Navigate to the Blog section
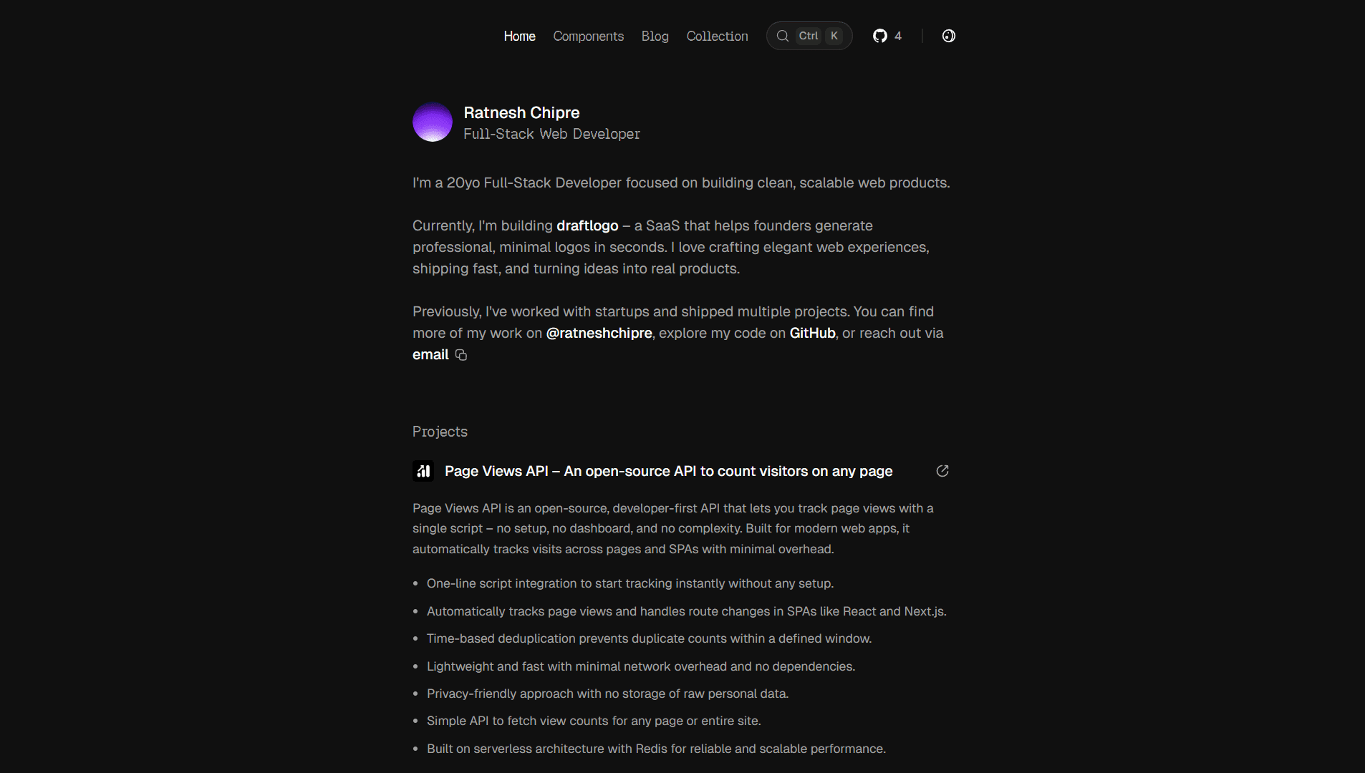Image resolution: width=1365 pixels, height=773 pixels. point(655,36)
